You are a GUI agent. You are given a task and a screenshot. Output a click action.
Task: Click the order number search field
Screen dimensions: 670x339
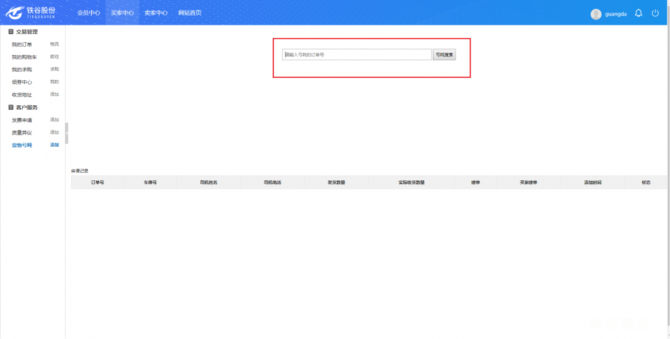(x=357, y=54)
